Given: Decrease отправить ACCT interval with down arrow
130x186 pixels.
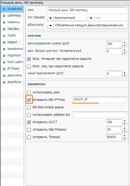Looking at the screenshot, I should point(124,124).
